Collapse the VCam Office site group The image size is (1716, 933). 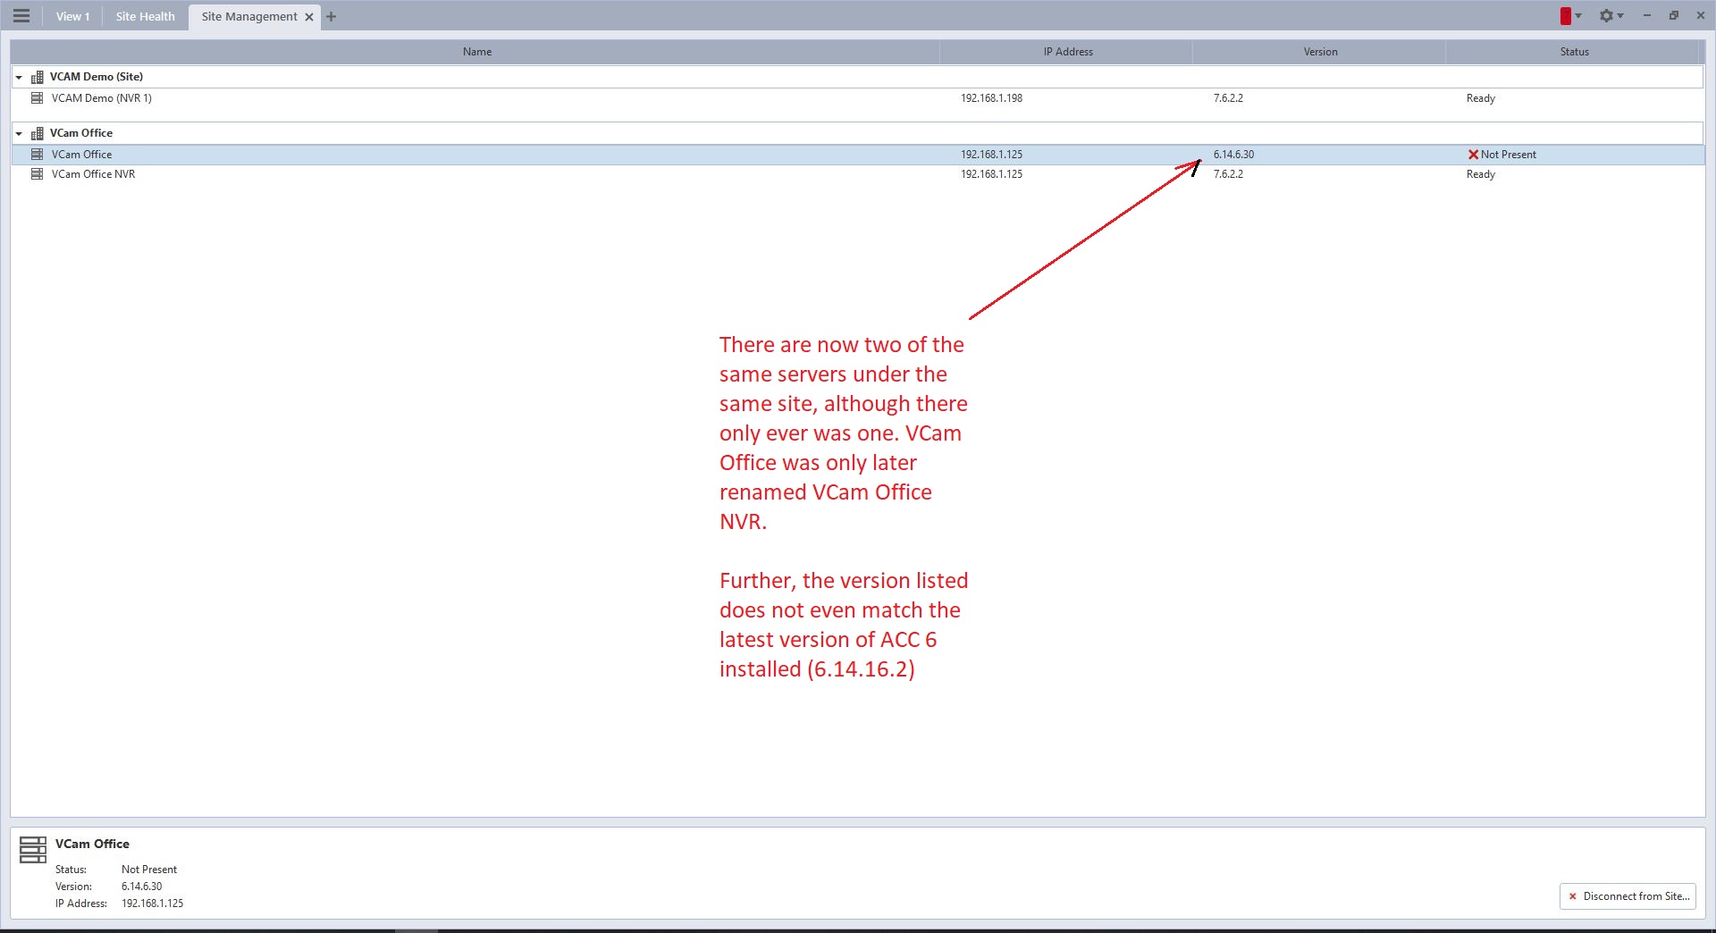pyautogui.click(x=19, y=133)
